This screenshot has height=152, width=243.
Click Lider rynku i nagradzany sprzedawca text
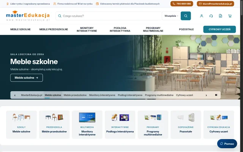(x=30, y=4)
